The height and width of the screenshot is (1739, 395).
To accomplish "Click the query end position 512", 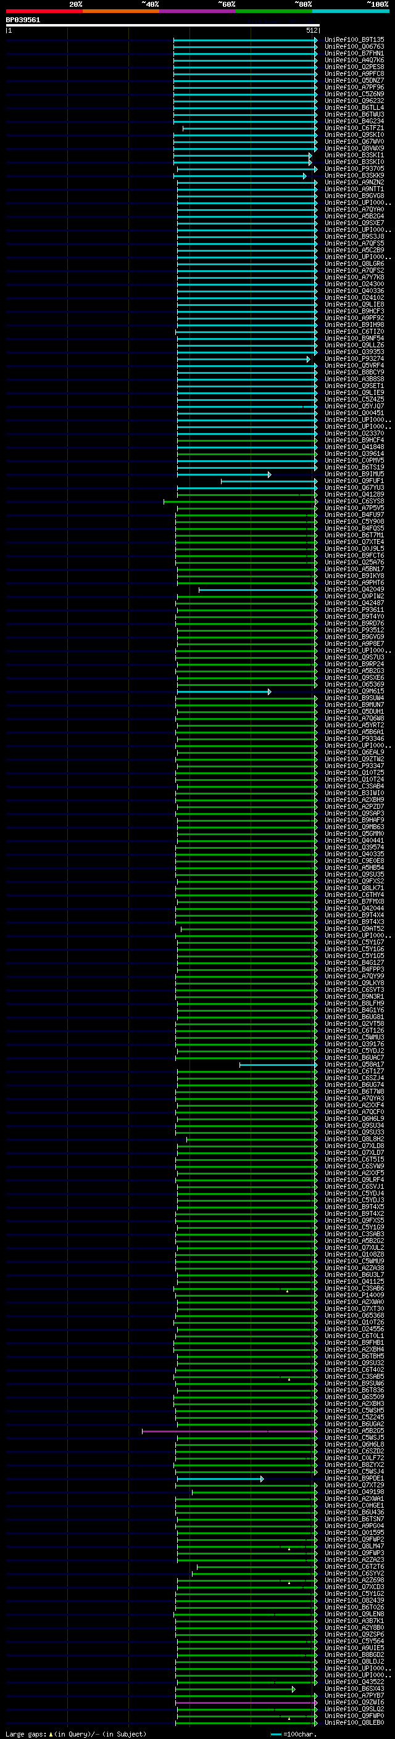I will point(311,30).
